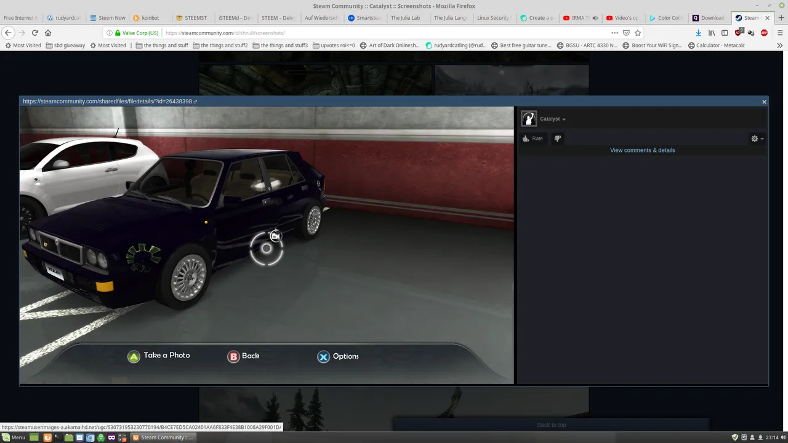Click the screenshot image of the car
788x443 pixels.
[267, 245]
